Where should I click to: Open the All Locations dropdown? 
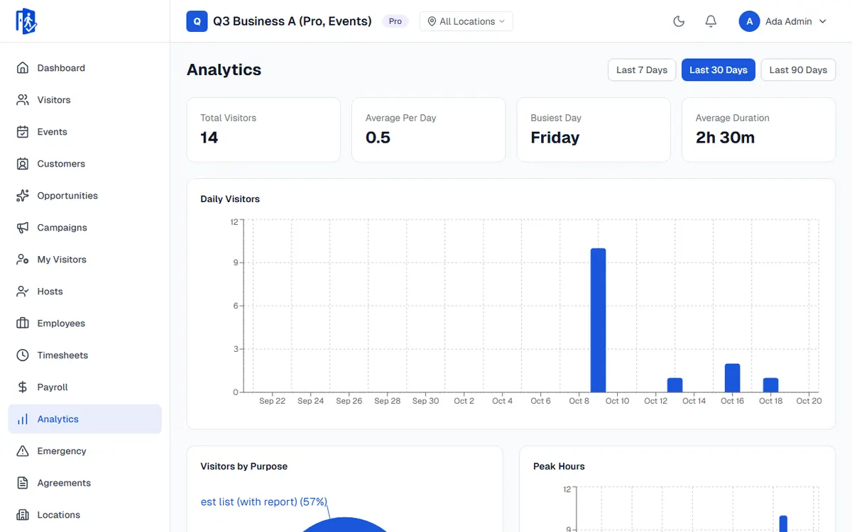(466, 21)
